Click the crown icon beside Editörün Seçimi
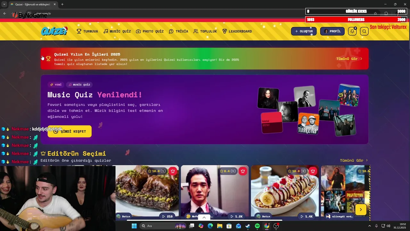The height and width of the screenshot is (231, 410). (x=43, y=153)
